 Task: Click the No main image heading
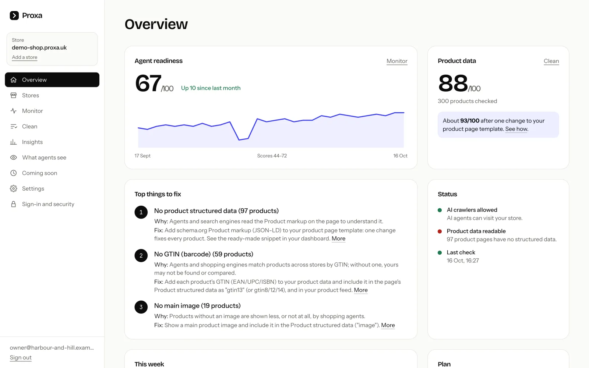click(197, 306)
